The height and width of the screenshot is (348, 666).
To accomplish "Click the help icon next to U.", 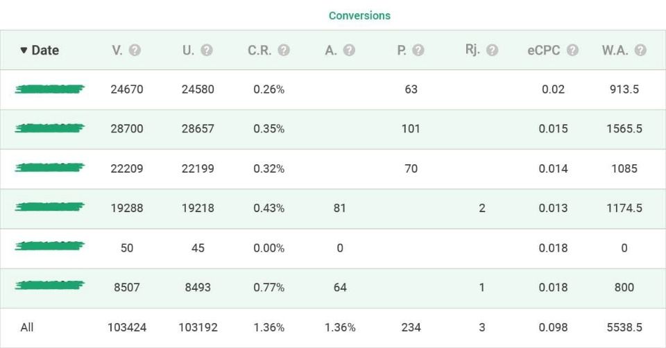I will pyautogui.click(x=207, y=51).
